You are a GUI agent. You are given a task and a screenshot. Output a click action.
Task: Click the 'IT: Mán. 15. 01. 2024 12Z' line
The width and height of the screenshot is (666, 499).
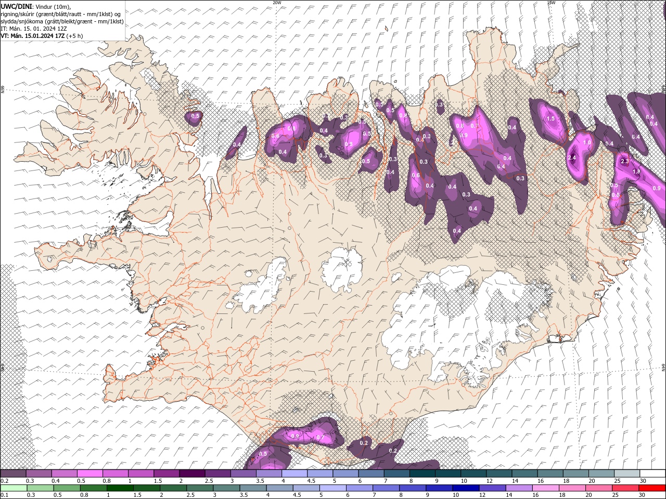(33, 28)
